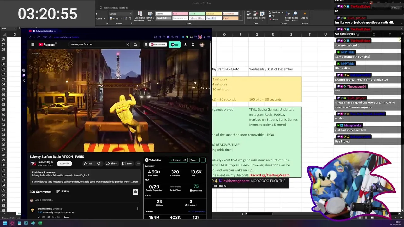Viewport: 404px width, 227px height.
Task: Click the YouTube Premium logo
Action: [47, 44]
